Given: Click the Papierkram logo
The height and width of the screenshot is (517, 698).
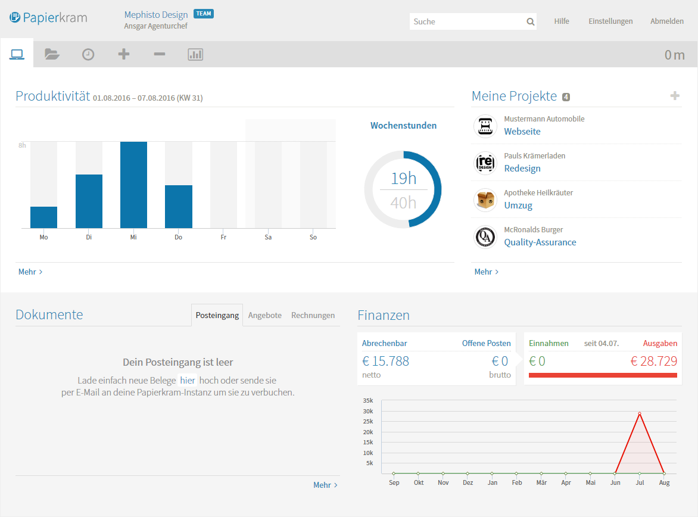Looking at the screenshot, I should pyautogui.click(x=48, y=17).
